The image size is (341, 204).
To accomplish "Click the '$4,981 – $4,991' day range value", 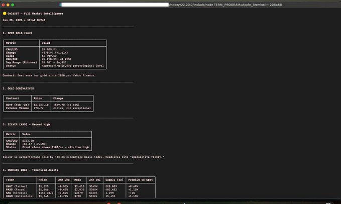I will point(54,62).
